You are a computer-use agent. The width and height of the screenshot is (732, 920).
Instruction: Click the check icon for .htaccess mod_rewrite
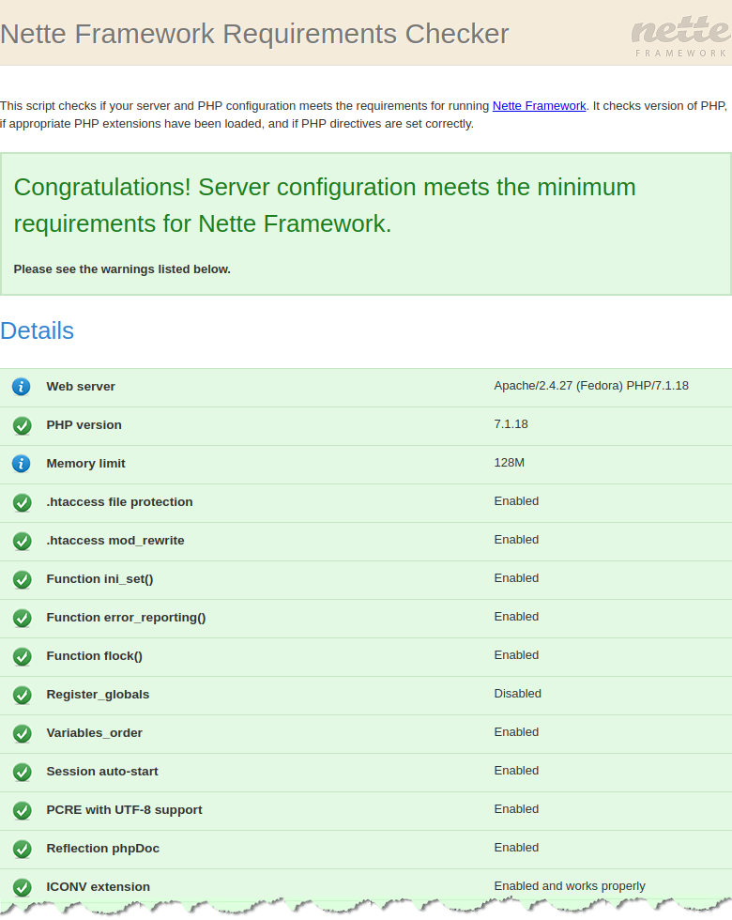(x=23, y=541)
